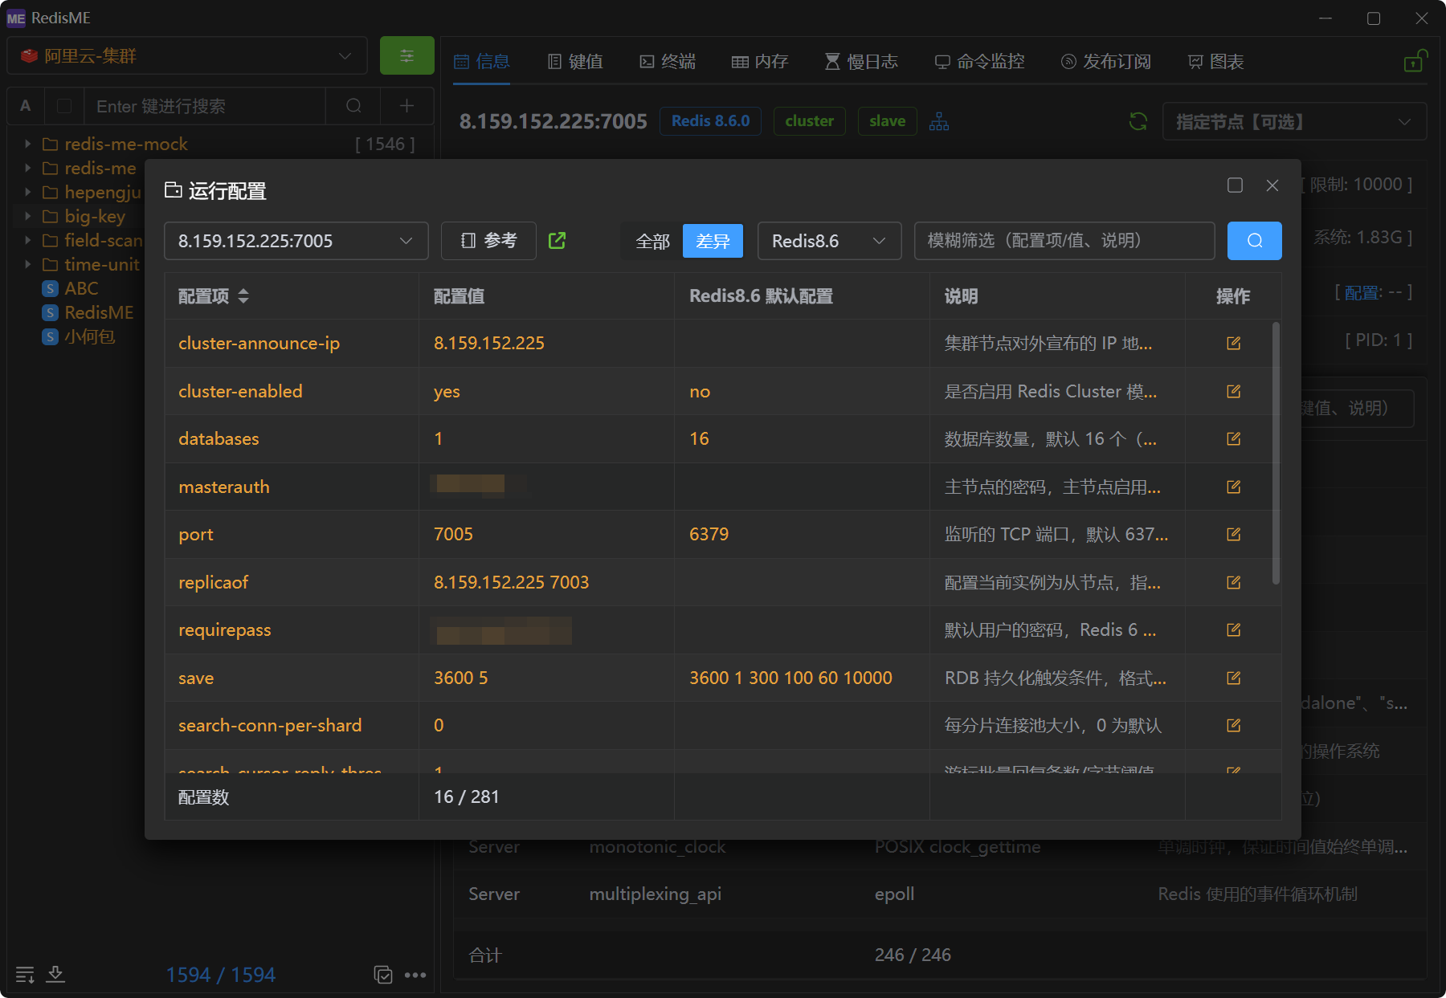Switch to the 发布订阅 tab

1106,61
